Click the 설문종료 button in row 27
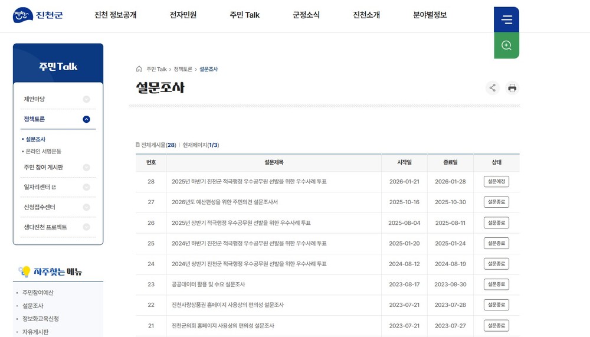 tap(496, 202)
